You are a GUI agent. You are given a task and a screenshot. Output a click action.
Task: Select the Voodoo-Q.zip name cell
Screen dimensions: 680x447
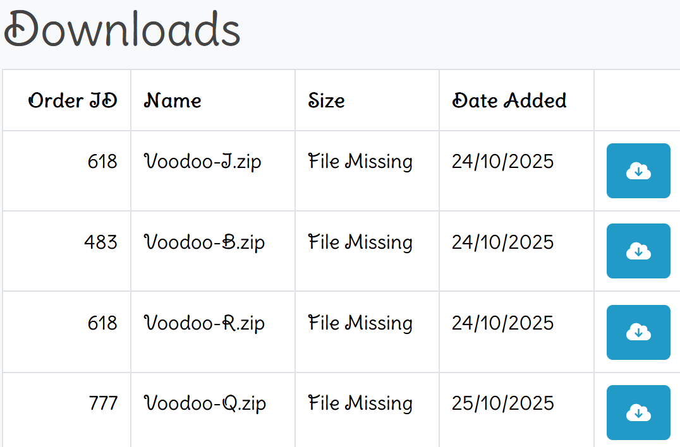pos(205,403)
